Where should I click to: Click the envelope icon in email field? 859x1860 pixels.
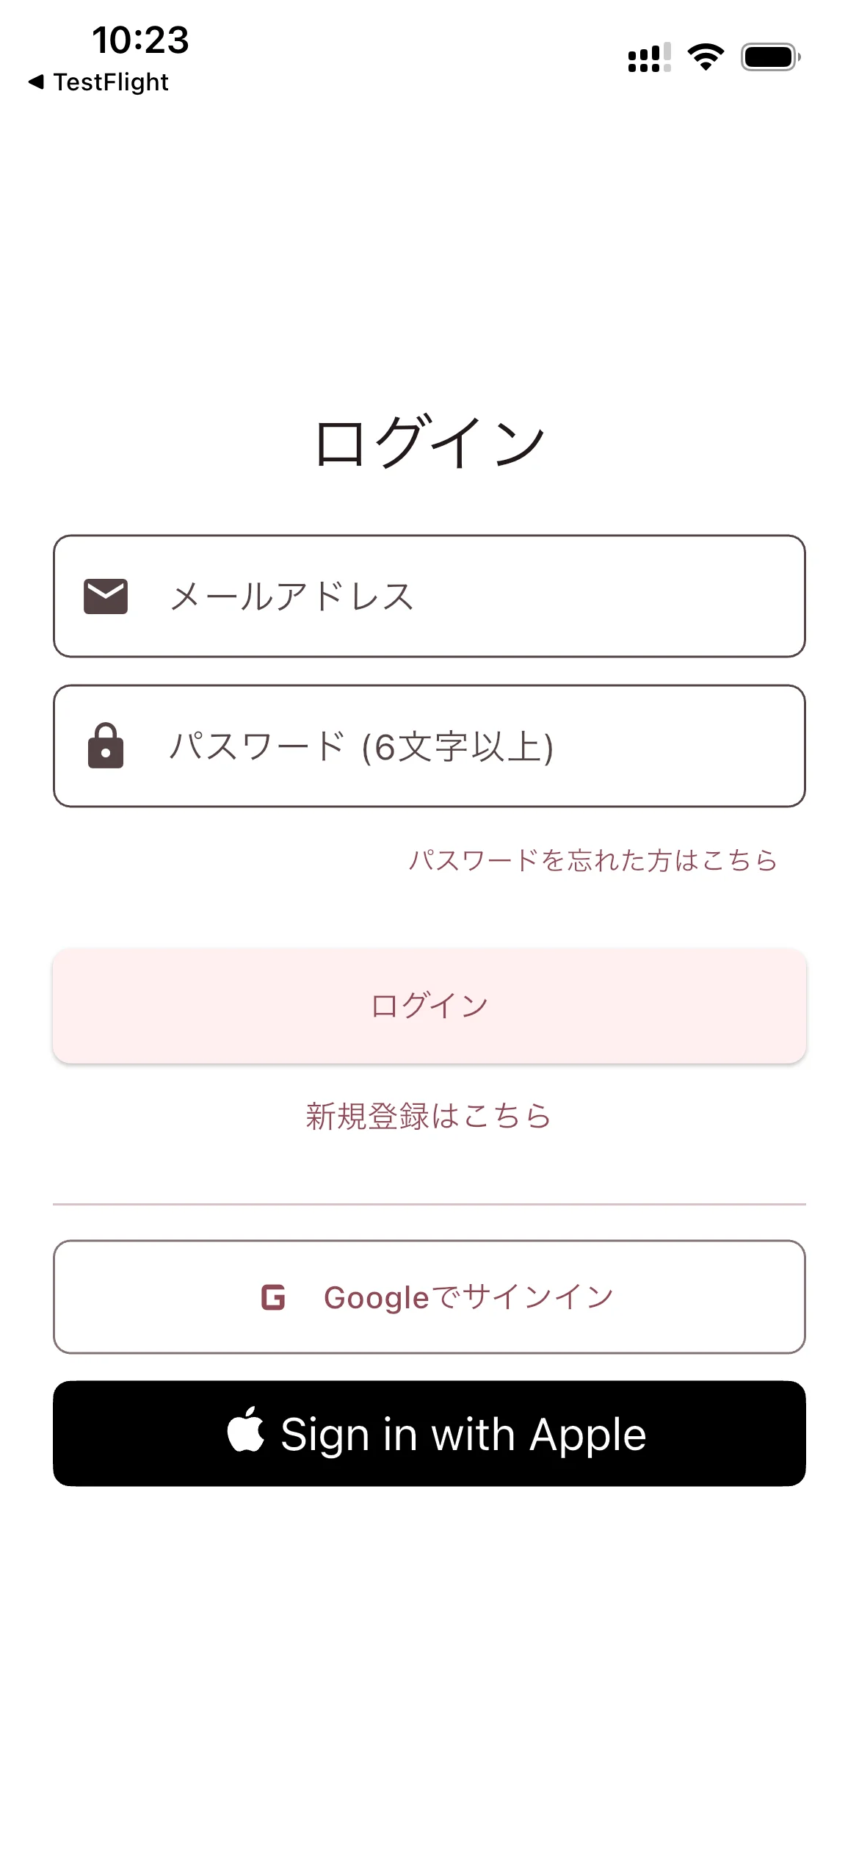(x=106, y=596)
